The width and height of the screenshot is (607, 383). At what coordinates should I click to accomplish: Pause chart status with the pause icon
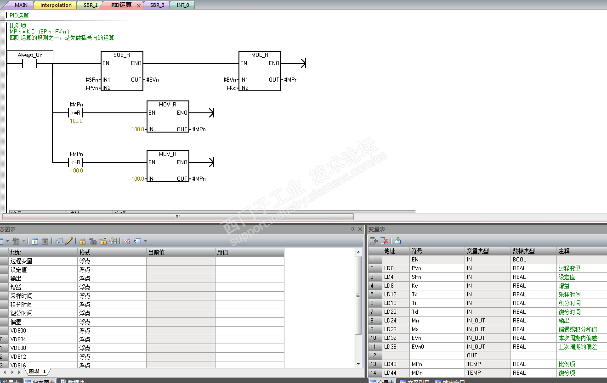pos(45,241)
